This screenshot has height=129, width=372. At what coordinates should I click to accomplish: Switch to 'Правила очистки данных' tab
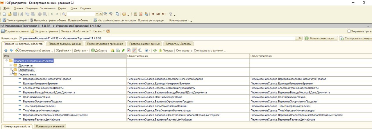[144, 44]
